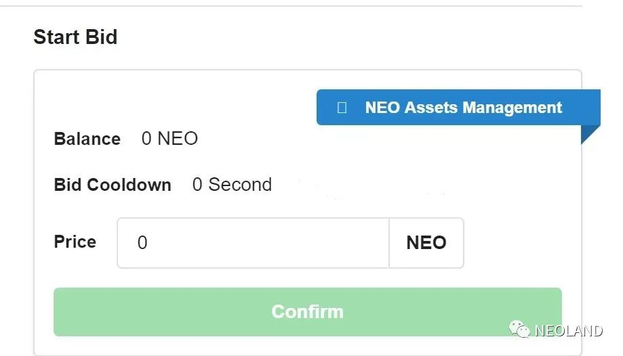Click the NEO unit beside Balance amount

pos(178,139)
